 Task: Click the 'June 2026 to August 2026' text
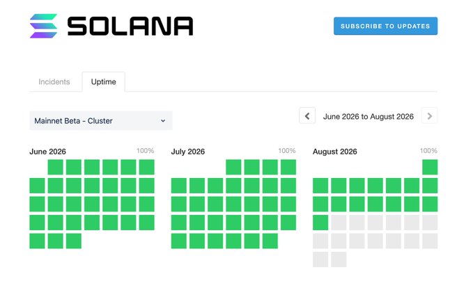pyautogui.click(x=368, y=117)
